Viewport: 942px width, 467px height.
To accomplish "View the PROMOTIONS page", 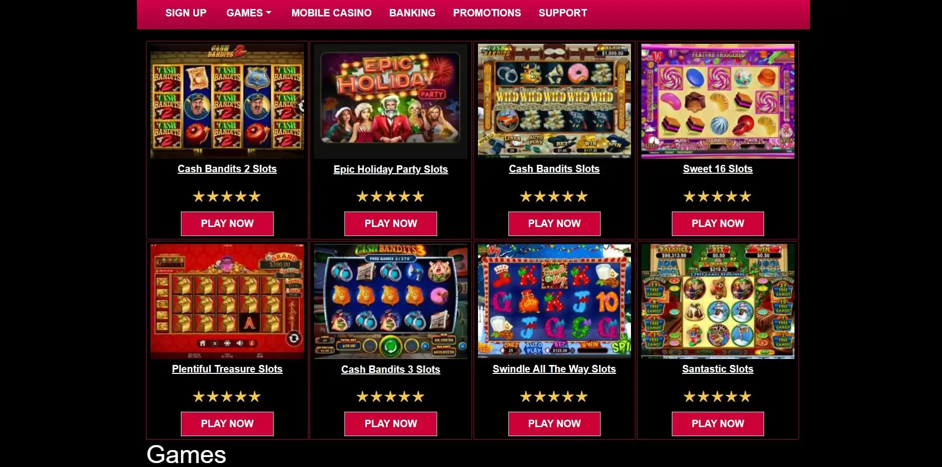I will click(487, 13).
